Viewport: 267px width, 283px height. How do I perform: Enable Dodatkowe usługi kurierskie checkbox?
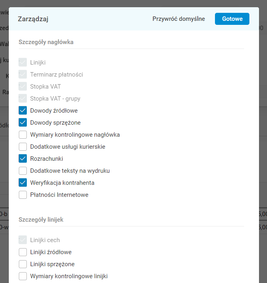23,147
